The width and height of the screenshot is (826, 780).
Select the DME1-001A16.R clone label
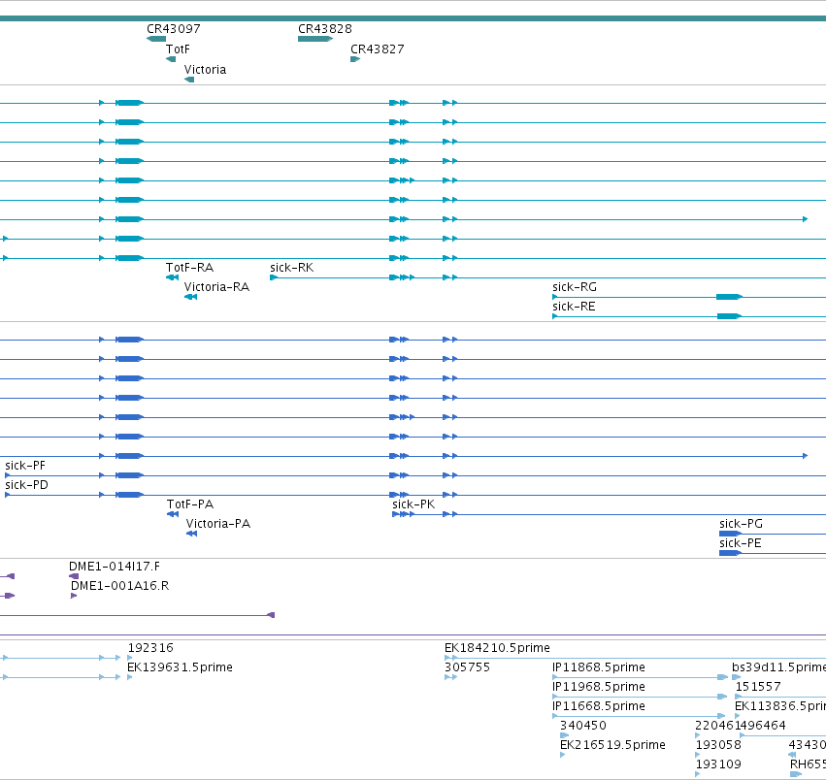tap(119, 586)
